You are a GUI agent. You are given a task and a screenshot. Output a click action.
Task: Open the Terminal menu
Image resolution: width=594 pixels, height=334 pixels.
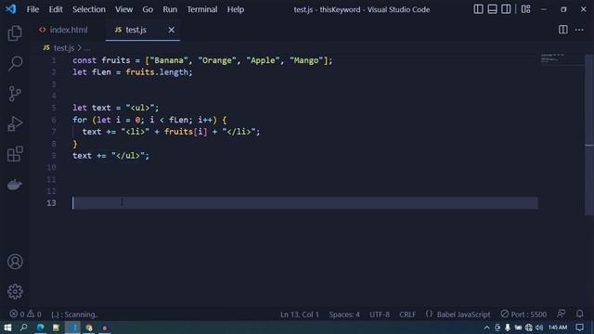(202, 9)
